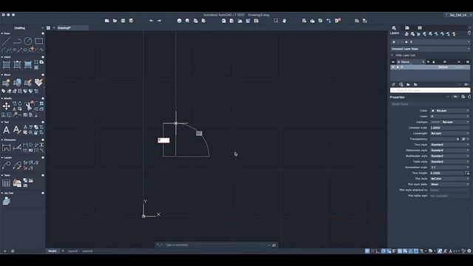Viewport: 473px width, 266px height.
Task: Click the Drafting workspace title
Action: [x=20, y=28]
